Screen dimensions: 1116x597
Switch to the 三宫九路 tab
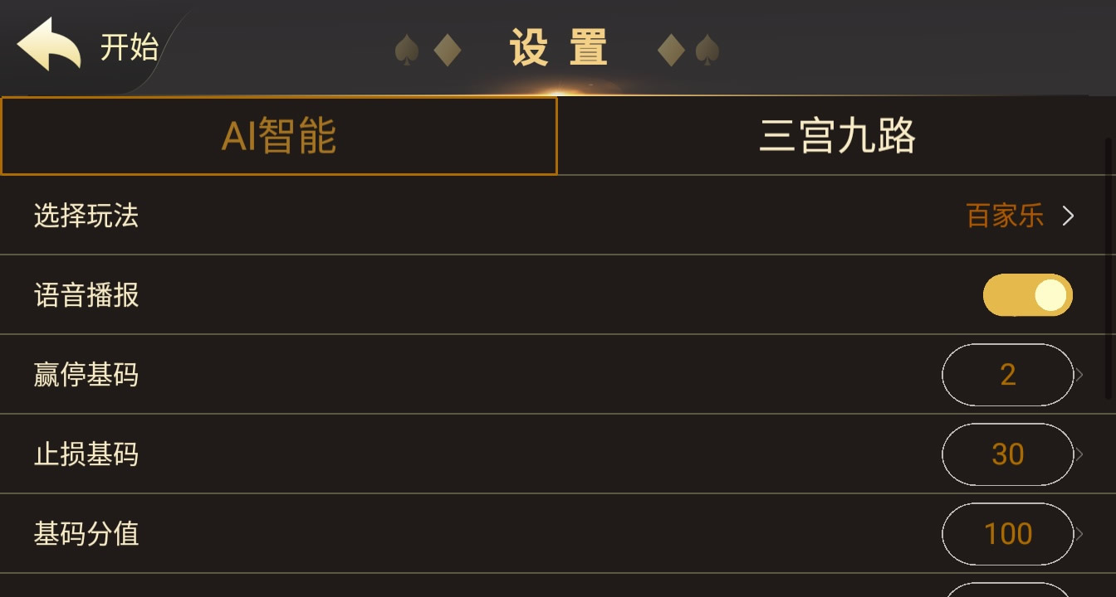(x=837, y=135)
